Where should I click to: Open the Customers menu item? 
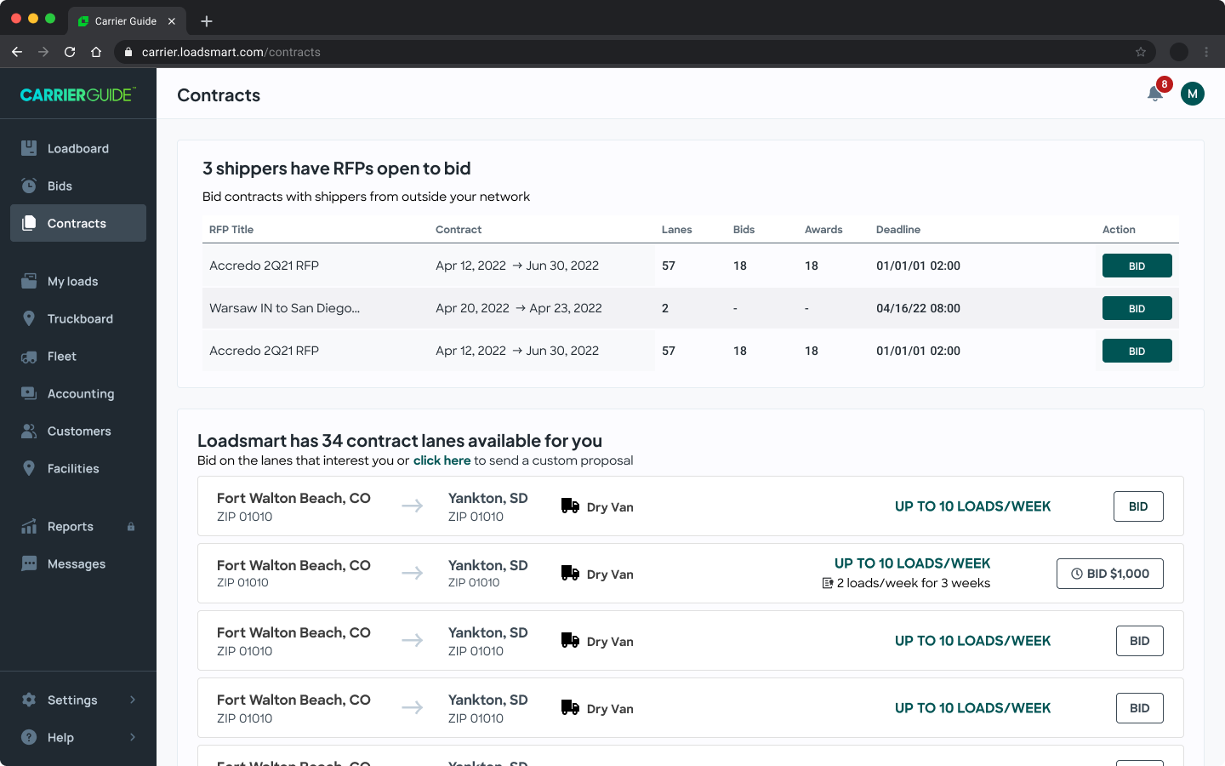(78, 432)
